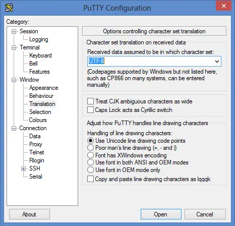Enable Treat CJK ambiguous characters as wide

point(90,101)
